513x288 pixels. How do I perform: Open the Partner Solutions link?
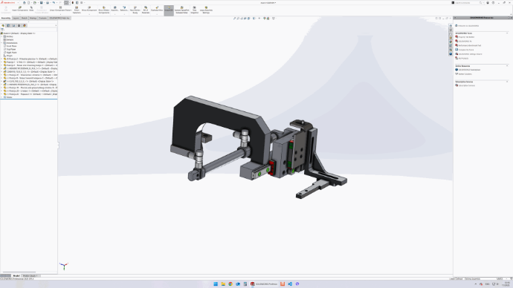[465, 74]
